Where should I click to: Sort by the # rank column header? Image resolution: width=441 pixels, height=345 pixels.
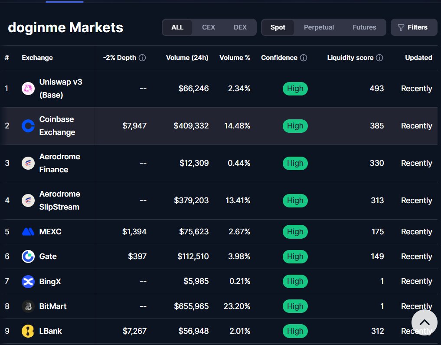(x=7, y=58)
